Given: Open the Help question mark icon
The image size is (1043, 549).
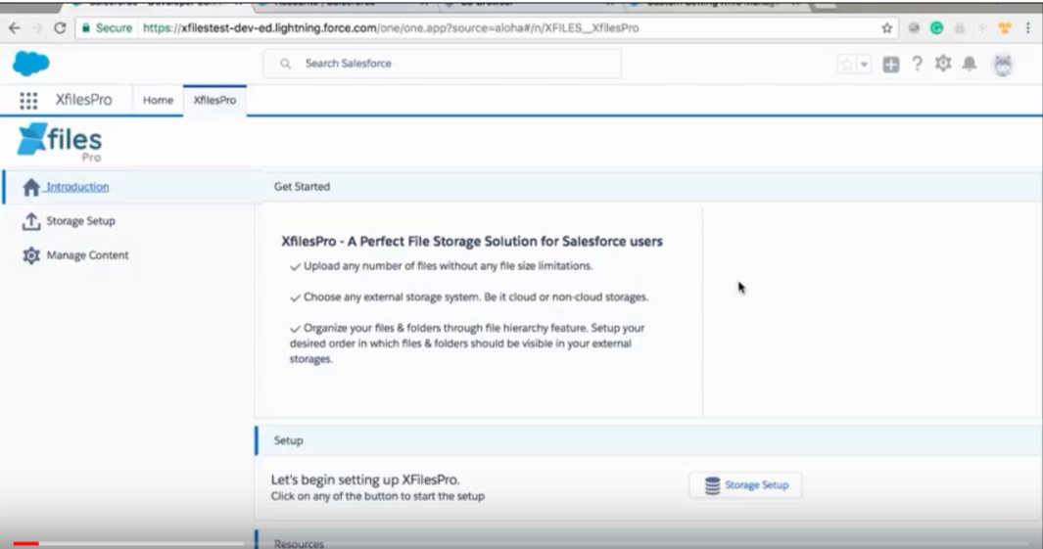Looking at the screenshot, I should [x=918, y=64].
